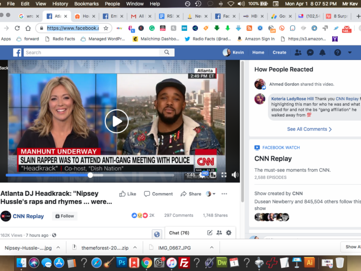Open the 2K reactions list
361x271 pixels.
[143, 215]
